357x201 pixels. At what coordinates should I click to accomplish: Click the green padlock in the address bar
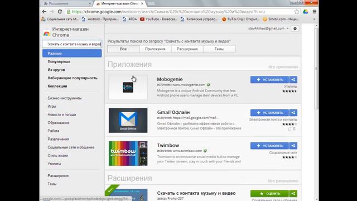(68, 12)
